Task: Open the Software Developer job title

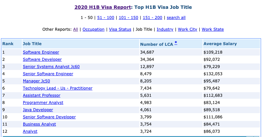Action: coord(42,60)
